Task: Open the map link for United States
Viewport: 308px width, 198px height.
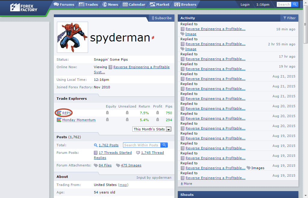Action: click(x=123, y=185)
